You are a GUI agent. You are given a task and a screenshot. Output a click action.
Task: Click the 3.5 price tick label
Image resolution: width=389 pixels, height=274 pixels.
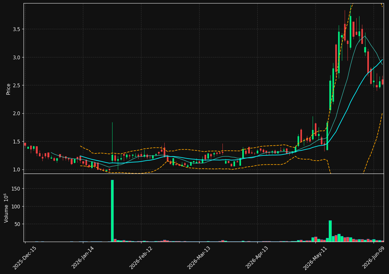(17, 29)
